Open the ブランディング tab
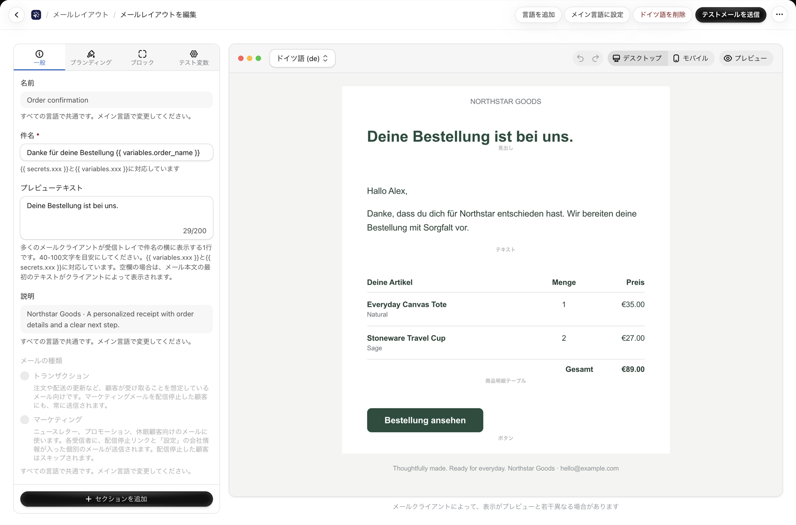 [x=91, y=58]
